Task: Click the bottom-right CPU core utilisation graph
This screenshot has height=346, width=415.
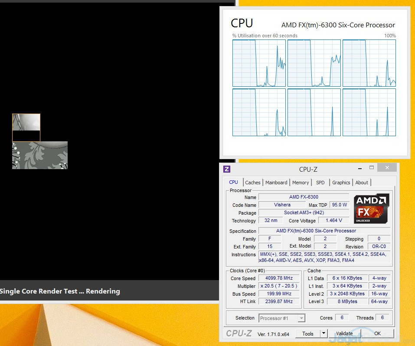Action: click(369, 112)
